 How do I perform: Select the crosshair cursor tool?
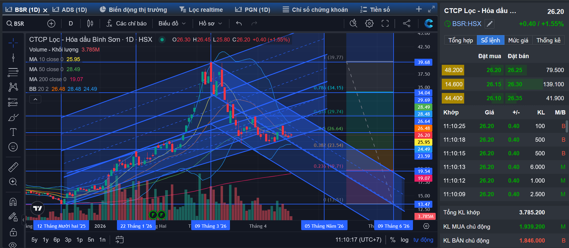coord(13,43)
